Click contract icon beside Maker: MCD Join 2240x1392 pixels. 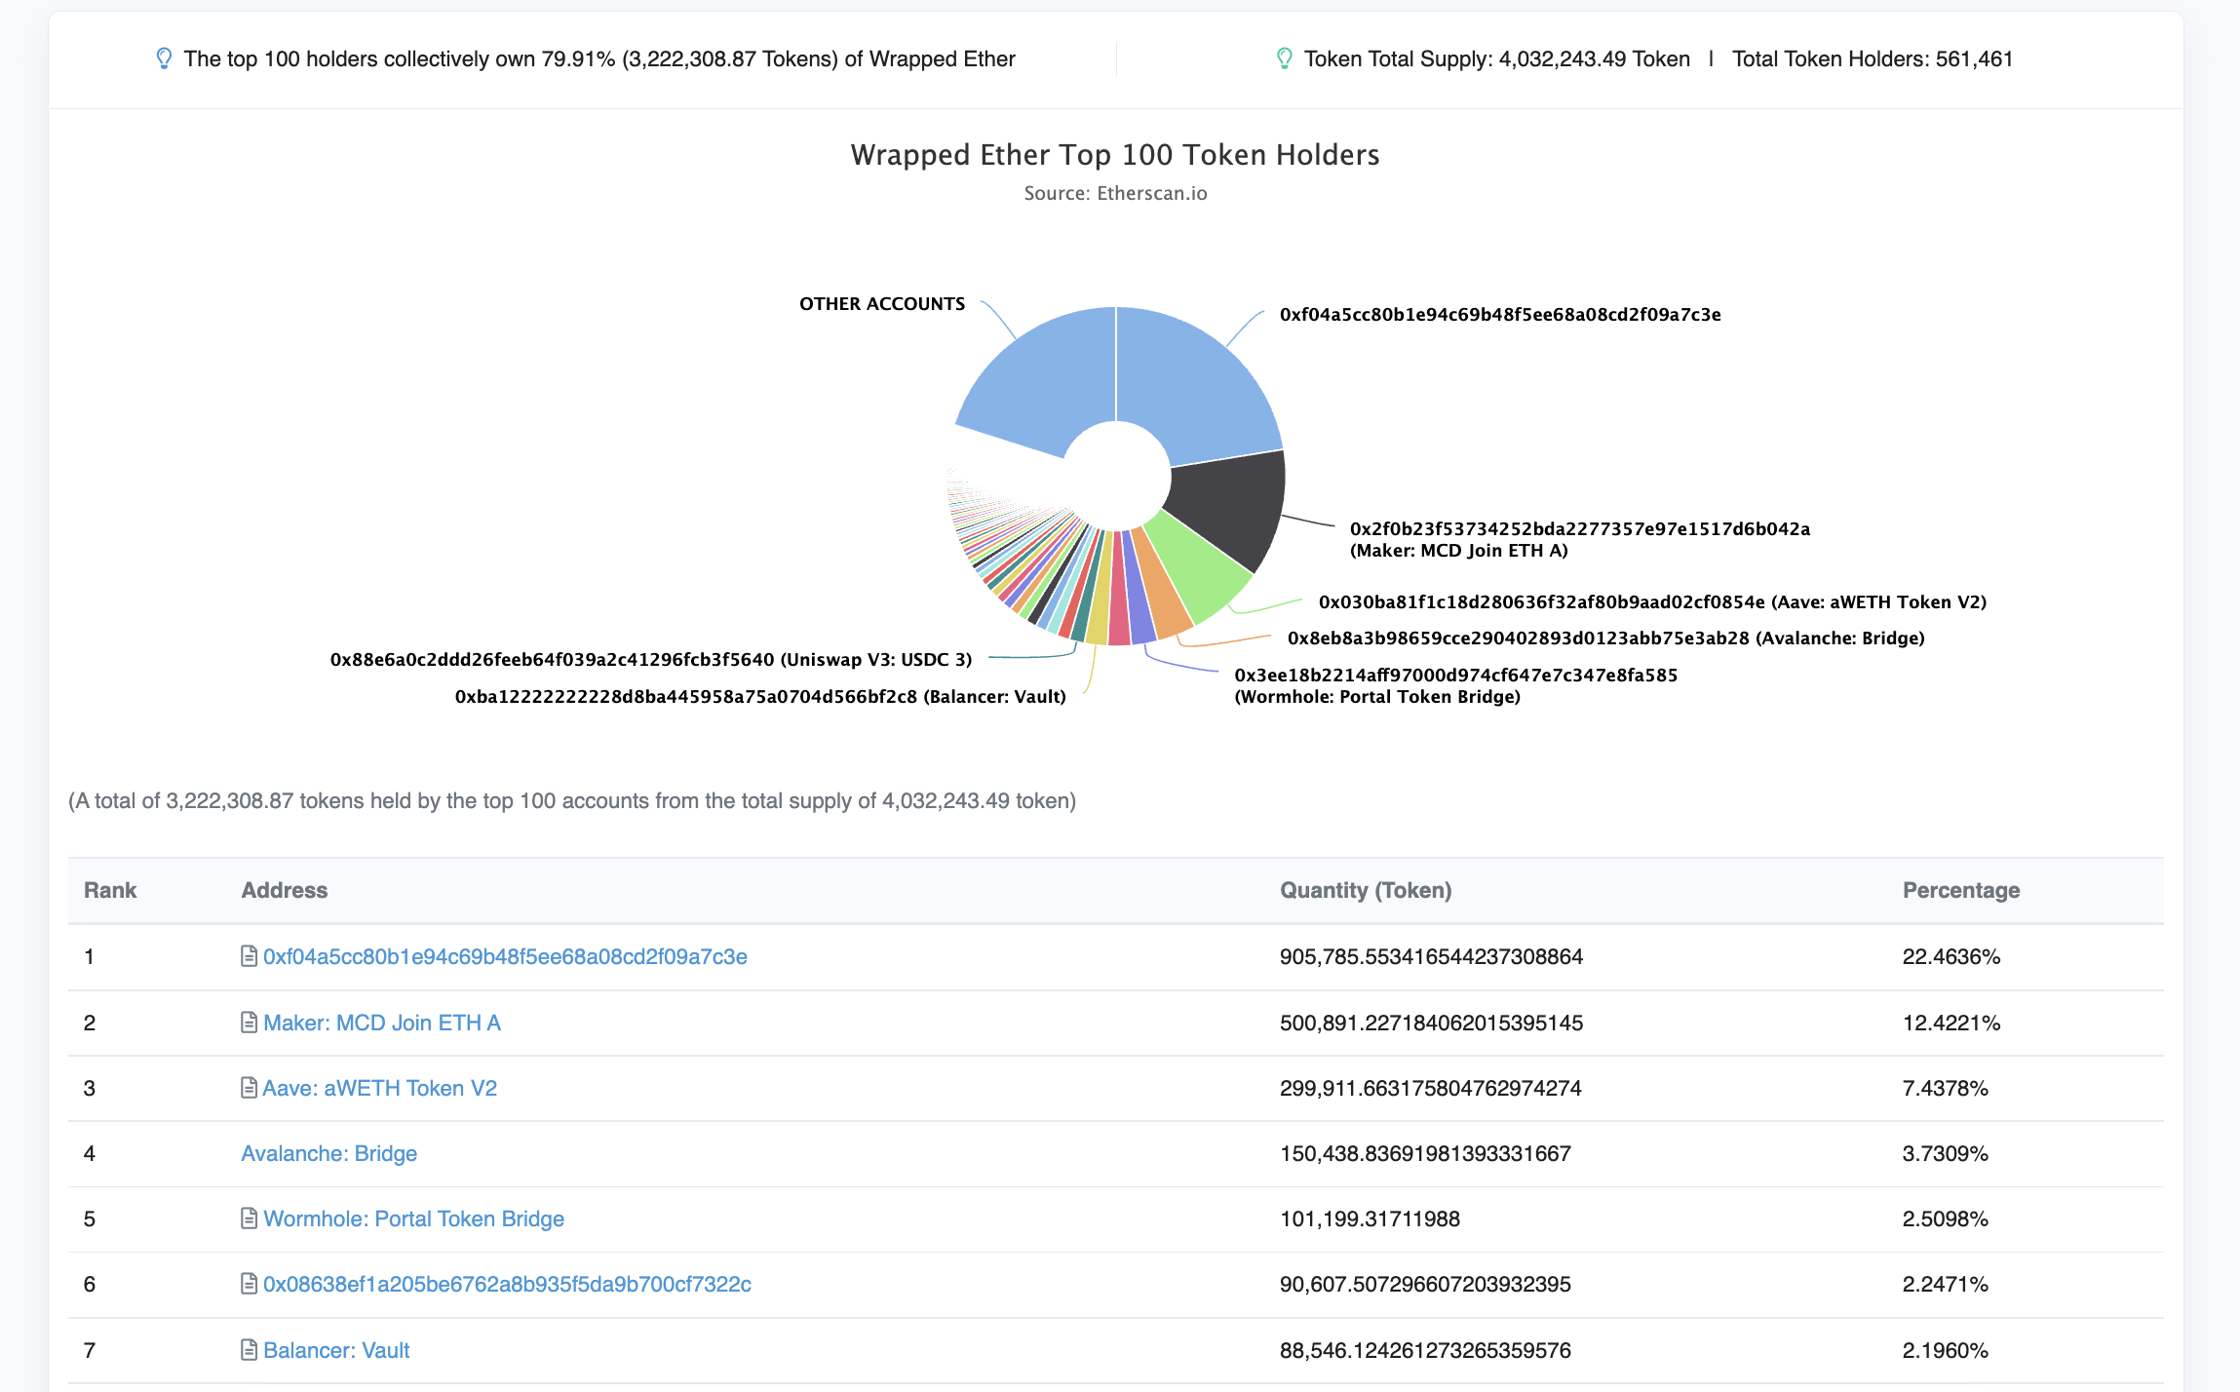(249, 1023)
